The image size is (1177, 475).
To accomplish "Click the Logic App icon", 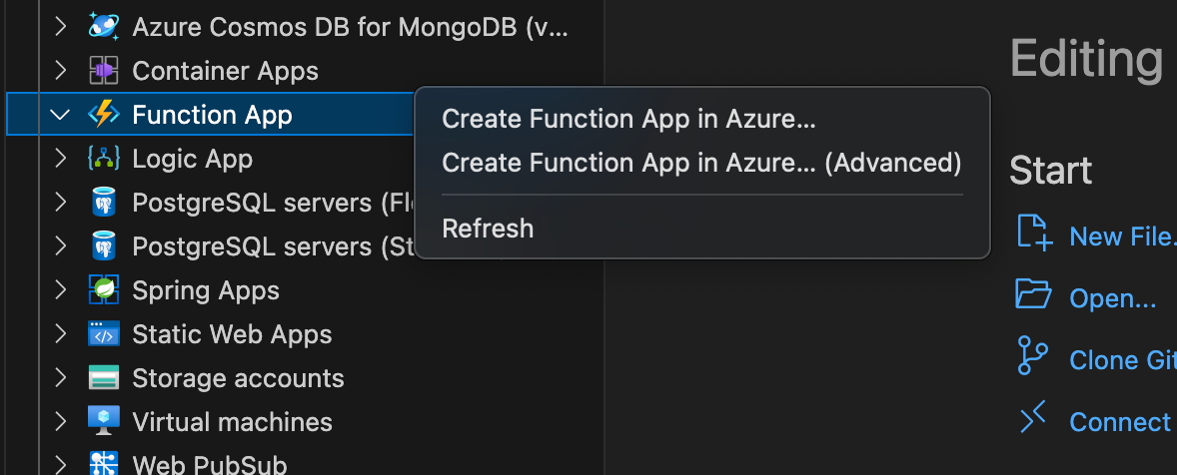I will (104, 159).
